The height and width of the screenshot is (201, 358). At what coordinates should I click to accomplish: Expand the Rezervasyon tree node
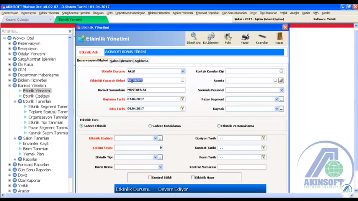10,43
